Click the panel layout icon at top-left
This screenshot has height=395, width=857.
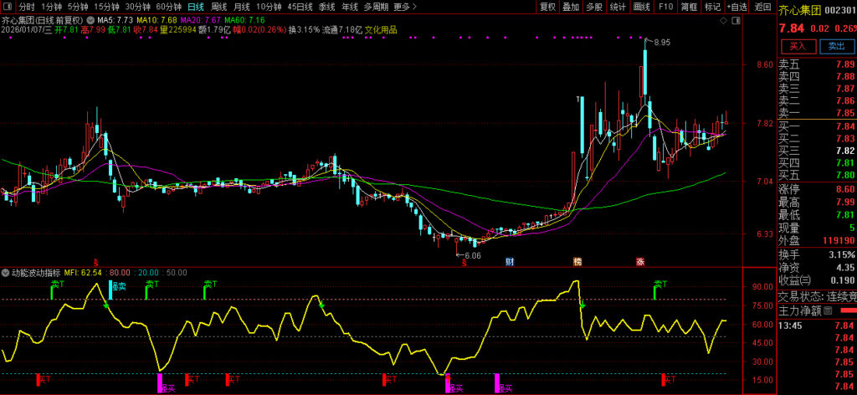pos(7,7)
